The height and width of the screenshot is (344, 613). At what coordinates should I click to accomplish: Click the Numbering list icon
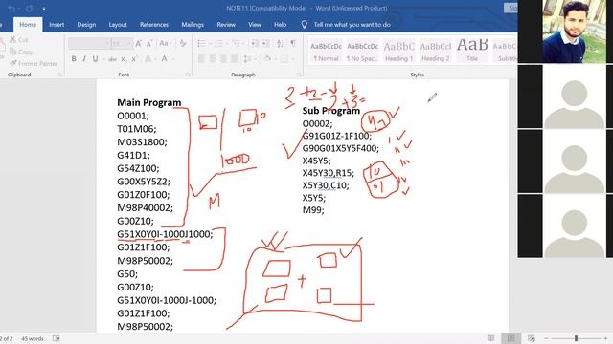click(219, 43)
